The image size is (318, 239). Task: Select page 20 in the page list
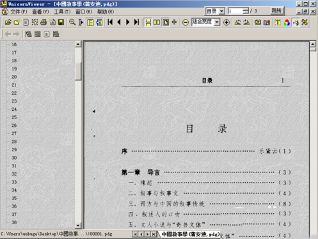click(x=14, y=77)
